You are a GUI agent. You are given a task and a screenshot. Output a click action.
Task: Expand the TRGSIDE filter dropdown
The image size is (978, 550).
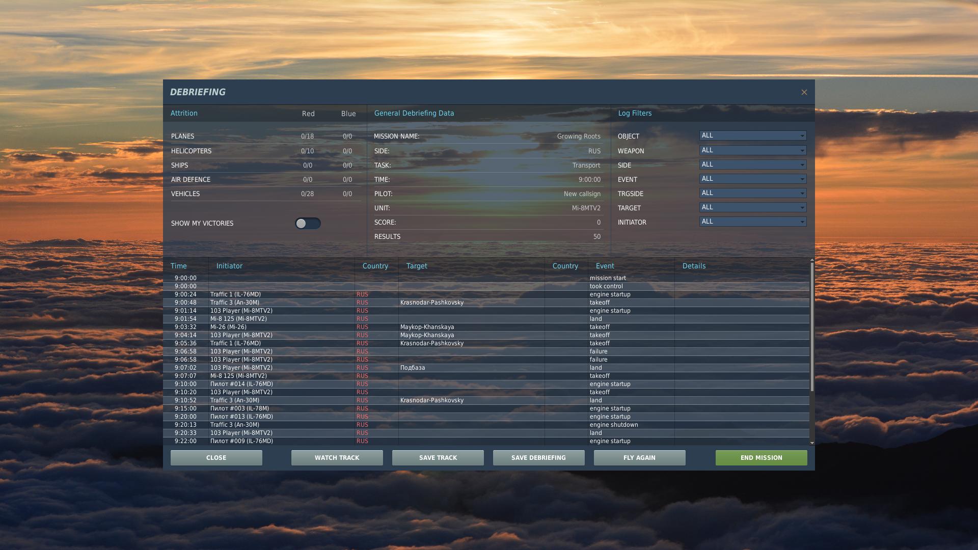coord(752,193)
